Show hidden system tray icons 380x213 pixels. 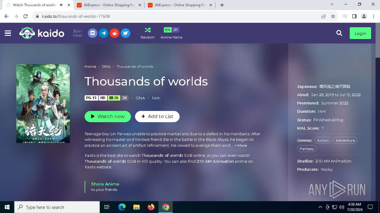(320, 207)
